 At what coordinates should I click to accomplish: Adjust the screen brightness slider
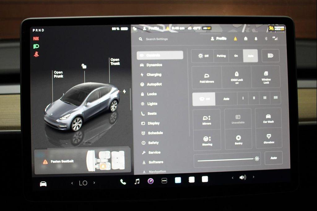click(228, 158)
